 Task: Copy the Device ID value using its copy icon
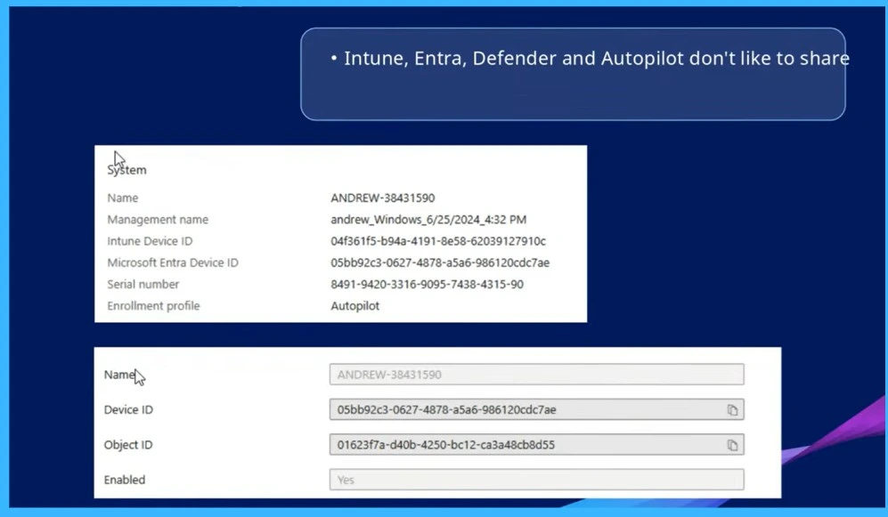(733, 409)
